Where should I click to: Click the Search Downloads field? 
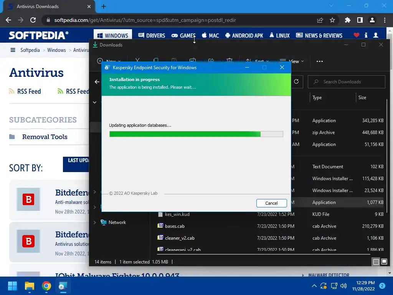347,82
